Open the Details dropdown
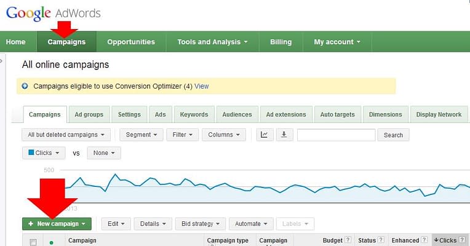 point(153,224)
